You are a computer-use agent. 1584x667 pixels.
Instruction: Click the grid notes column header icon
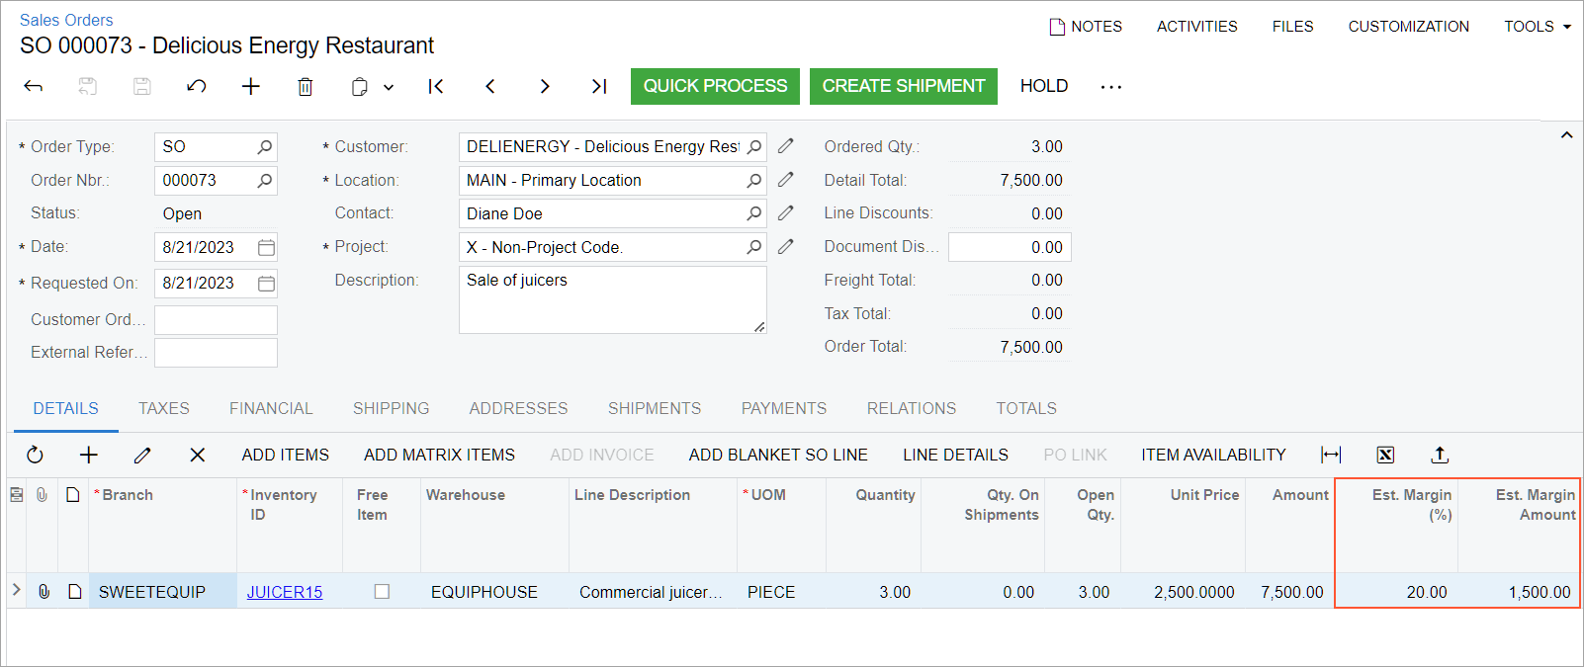point(73,494)
